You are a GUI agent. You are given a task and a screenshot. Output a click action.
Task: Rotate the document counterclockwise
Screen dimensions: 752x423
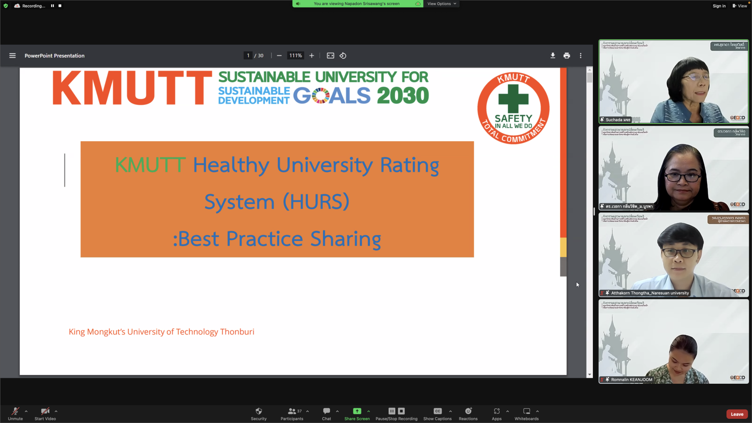[x=343, y=56]
